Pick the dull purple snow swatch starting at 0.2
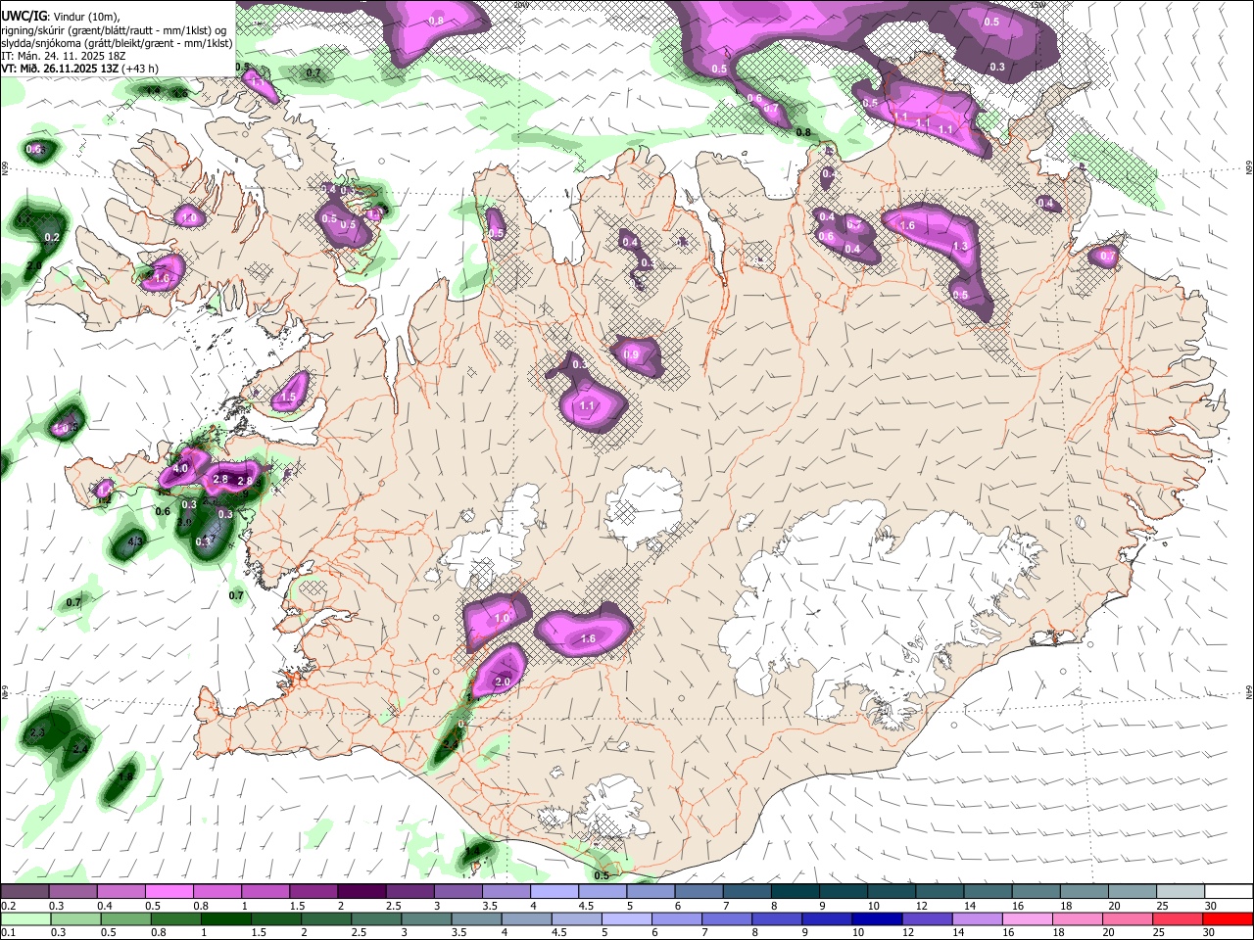The width and height of the screenshot is (1254, 940). (24, 892)
